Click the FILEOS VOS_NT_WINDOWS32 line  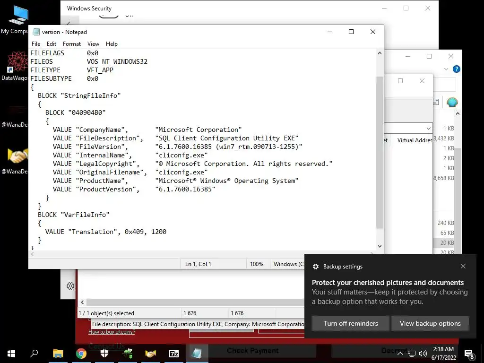pos(89,61)
